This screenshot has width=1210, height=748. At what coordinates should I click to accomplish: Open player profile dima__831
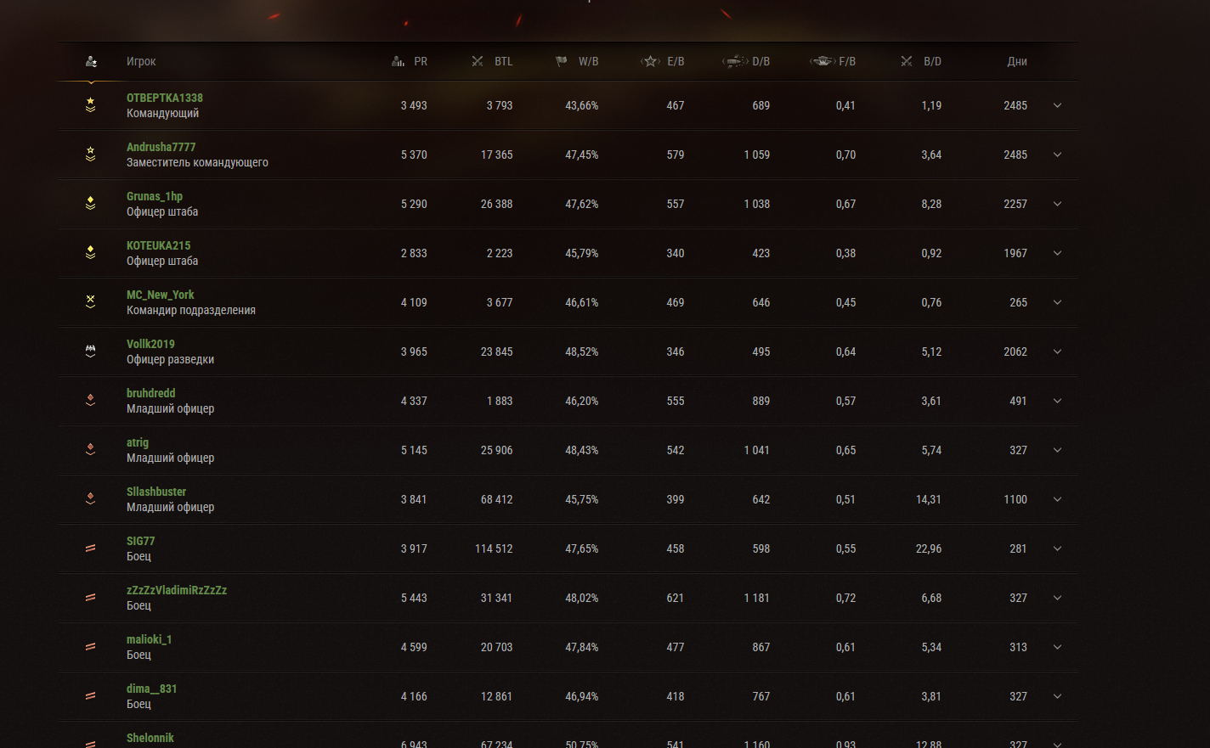point(152,689)
